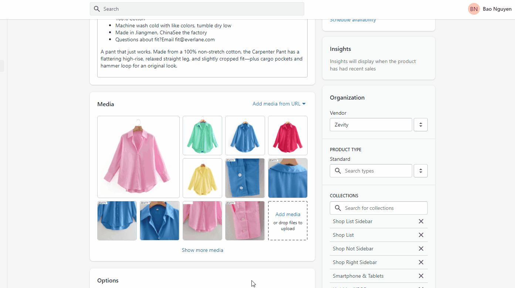Select the yellow shirt thumbnail
The height and width of the screenshot is (288, 515).
tap(202, 178)
